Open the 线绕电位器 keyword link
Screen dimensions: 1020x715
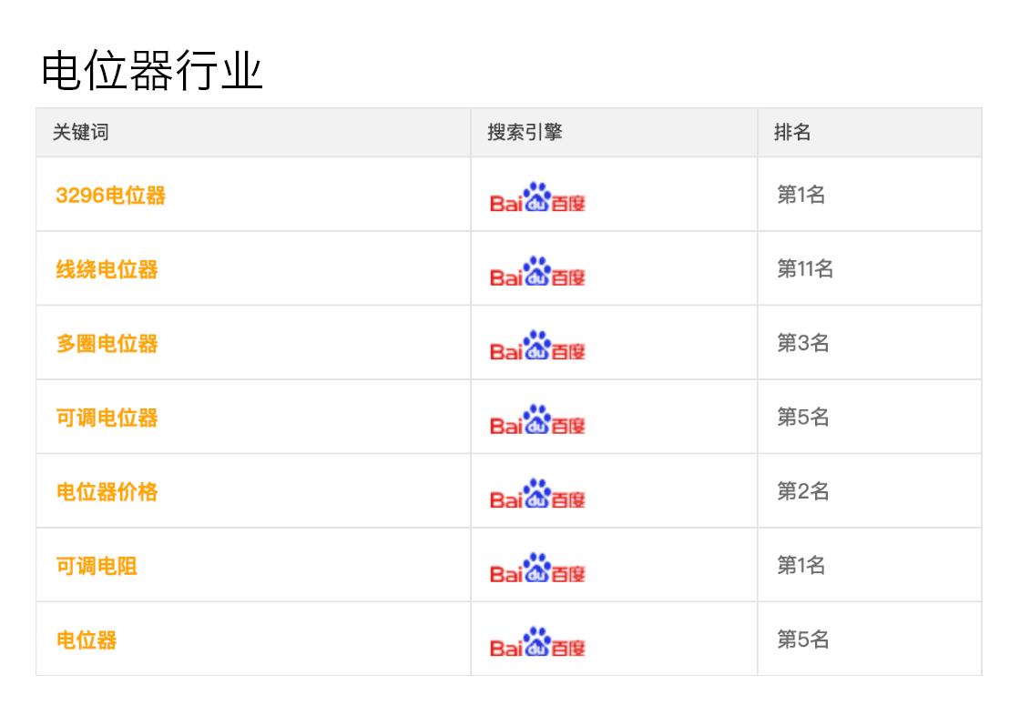click(107, 269)
